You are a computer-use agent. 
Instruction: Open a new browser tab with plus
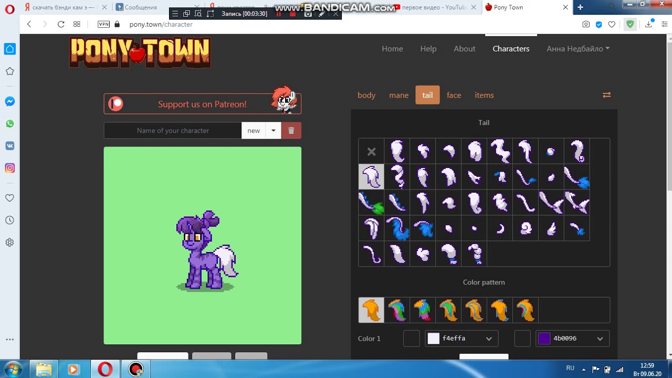(580, 7)
